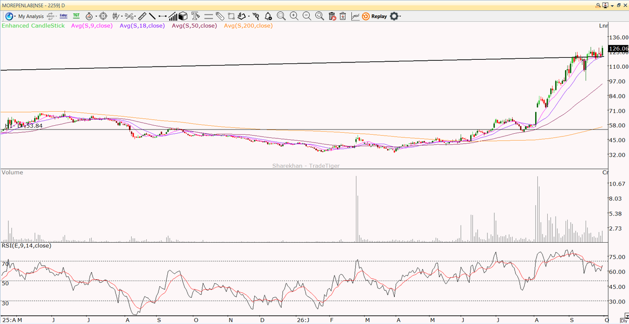Click the ascending bars indicator icon
Screen dimensions: 629x324
(x=173, y=16)
